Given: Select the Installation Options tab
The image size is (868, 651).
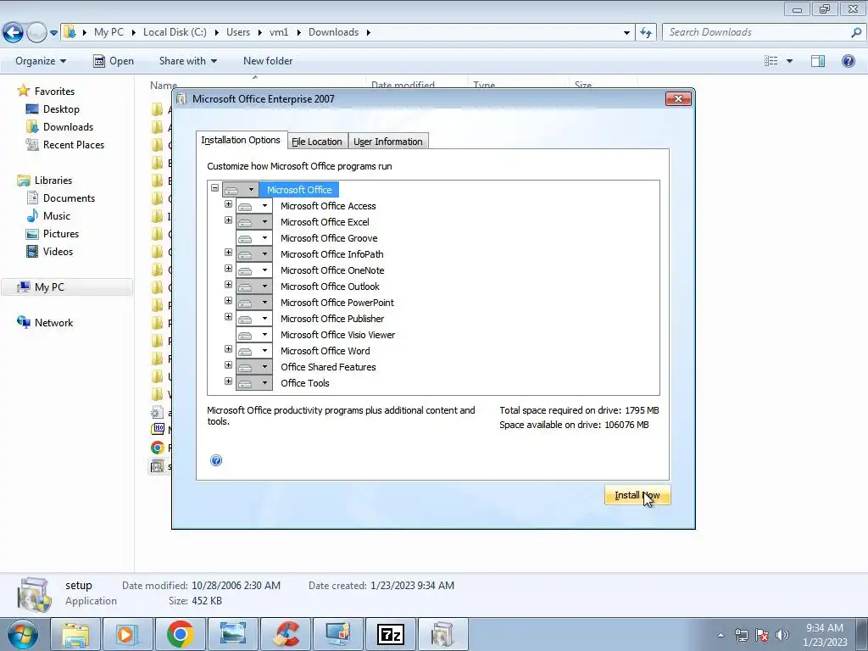Looking at the screenshot, I should [241, 140].
